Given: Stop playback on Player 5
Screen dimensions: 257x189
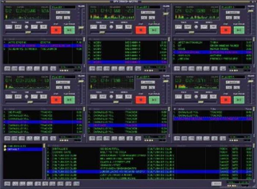Looking at the screenshot, I should click(x=141, y=100).
